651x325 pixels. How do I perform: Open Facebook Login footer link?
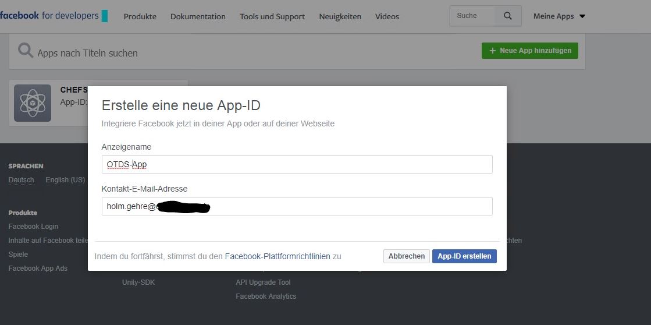pyautogui.click(x=33, y=227)
